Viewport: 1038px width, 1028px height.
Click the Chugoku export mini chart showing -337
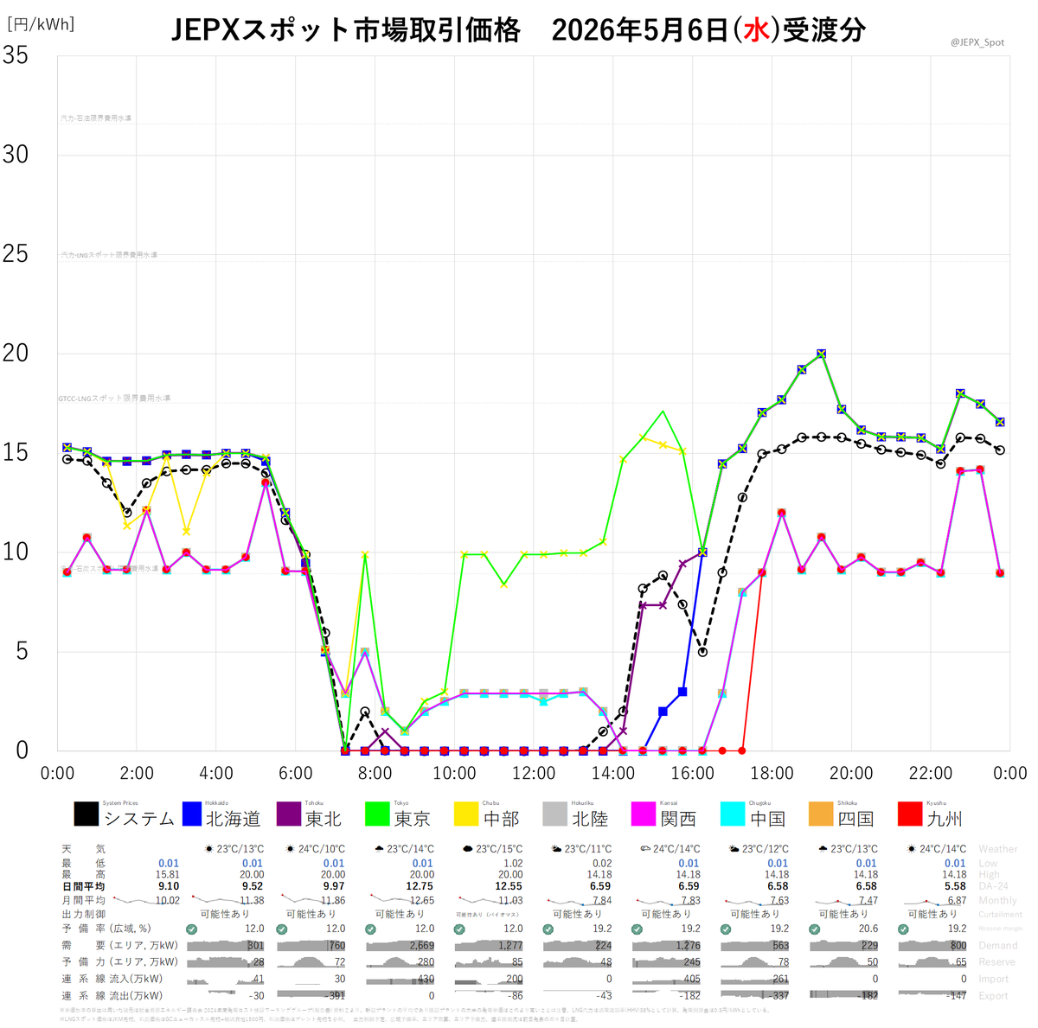[756, 996]
